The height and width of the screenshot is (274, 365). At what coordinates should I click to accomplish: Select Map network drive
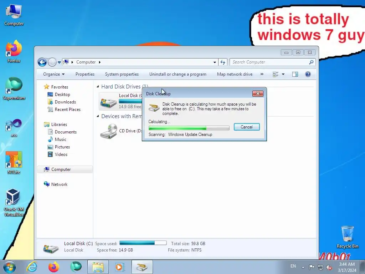[235, 74]
